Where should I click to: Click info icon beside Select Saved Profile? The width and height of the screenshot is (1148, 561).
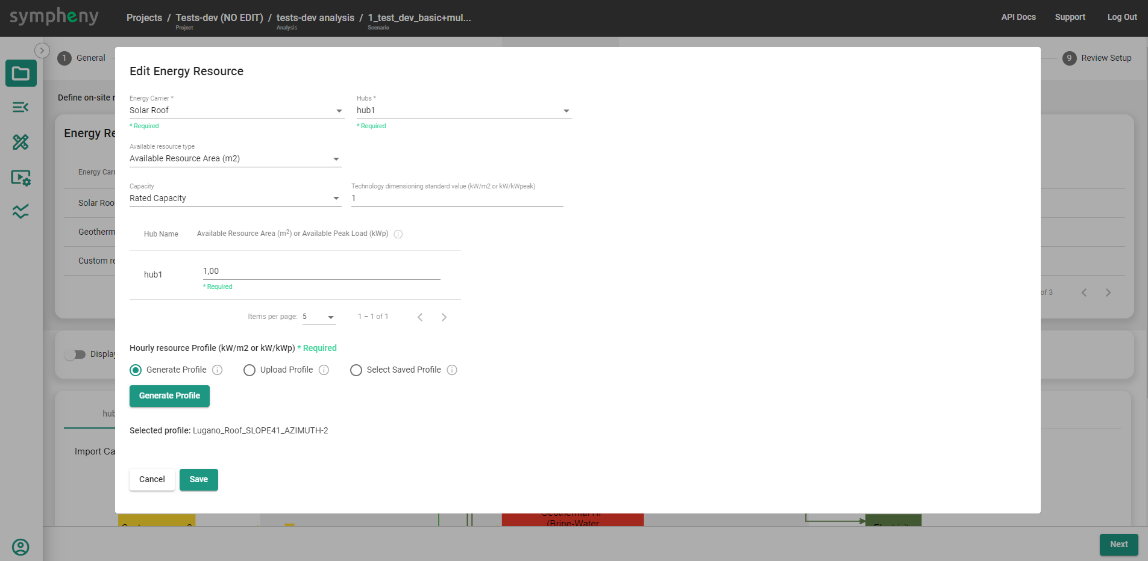tap(452, 370)
